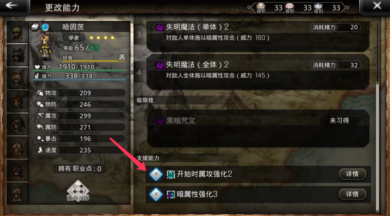
Task: Go back with the top-left arrow
Action: [x=12, y=5]
